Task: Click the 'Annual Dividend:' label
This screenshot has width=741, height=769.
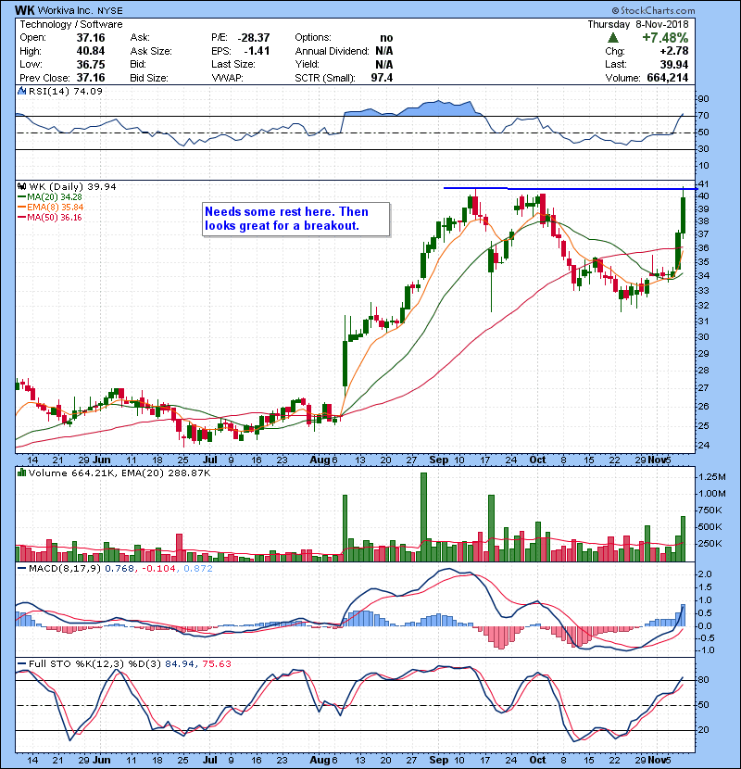Action: (x=332, y=51)
